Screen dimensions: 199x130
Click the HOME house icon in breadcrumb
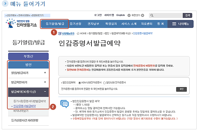point(78,33)
